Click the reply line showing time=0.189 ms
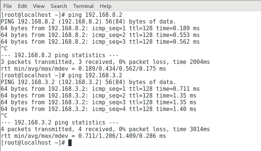261x151 pixels. point(100,28)
